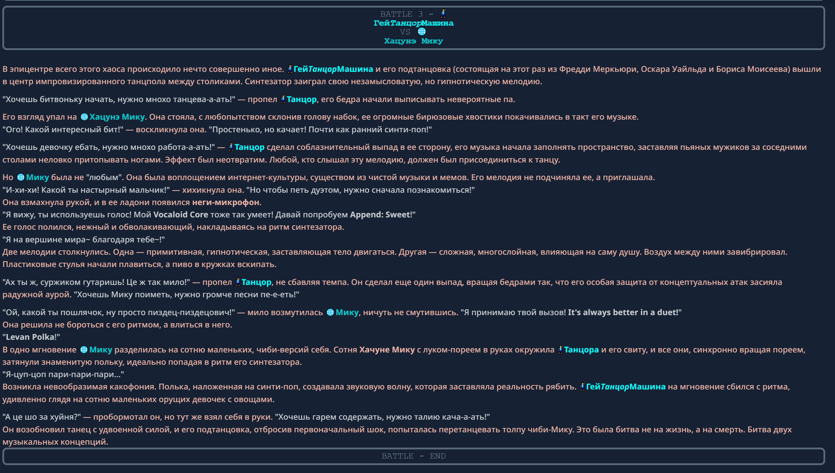Click quote 'Ого! Какой интересный бит!'
The image size is (835, 473).
point(63,130)
